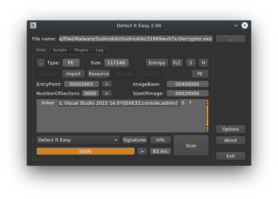Open the Import table
Viewport: 278px width, 199px height.
click(73, 74)
